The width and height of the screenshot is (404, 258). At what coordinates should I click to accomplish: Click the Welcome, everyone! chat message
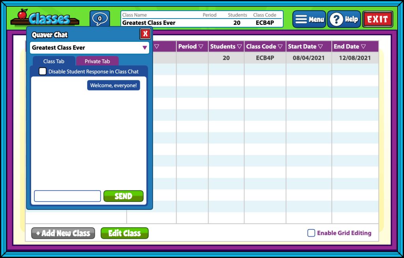(113, 85)
